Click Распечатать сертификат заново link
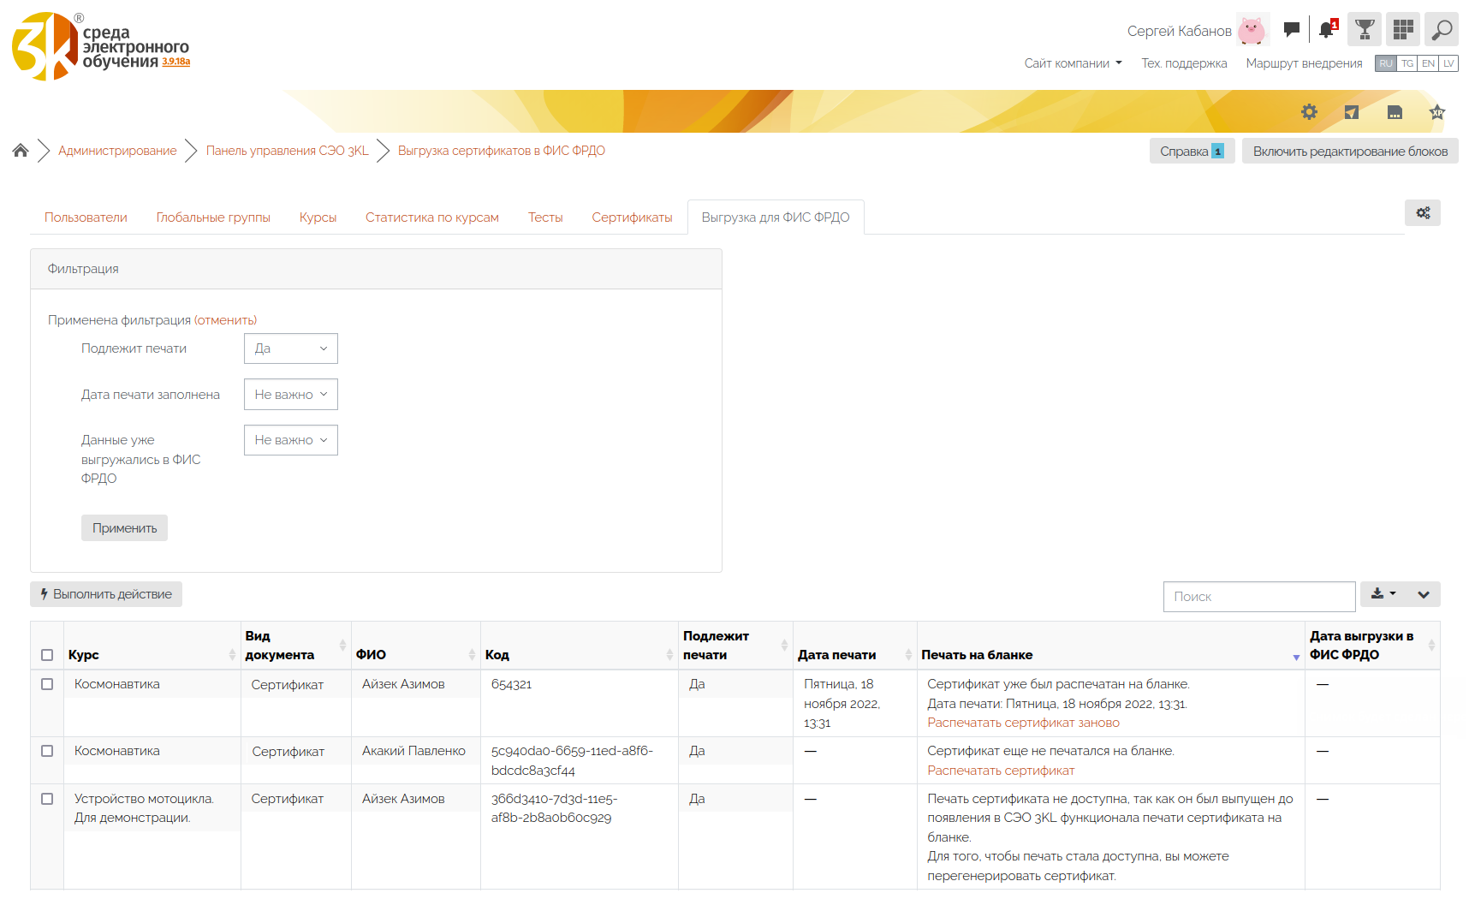Viewport: 1469px width, 905px height. (1023, 723)
